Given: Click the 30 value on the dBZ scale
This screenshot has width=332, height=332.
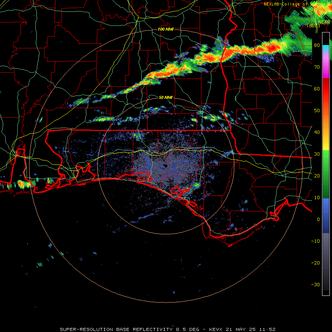Looking at the screenshot, I should [x=317, y=154].
